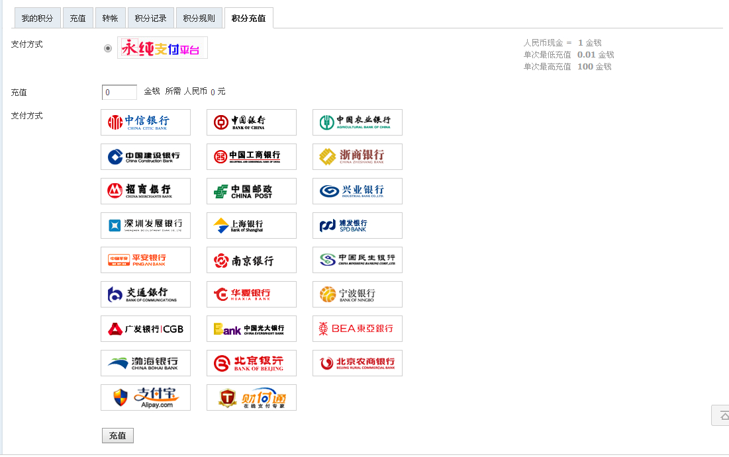Click the 永纯支付平台 logo image
This screenshot has width=729, height=457.
point(162,48)
